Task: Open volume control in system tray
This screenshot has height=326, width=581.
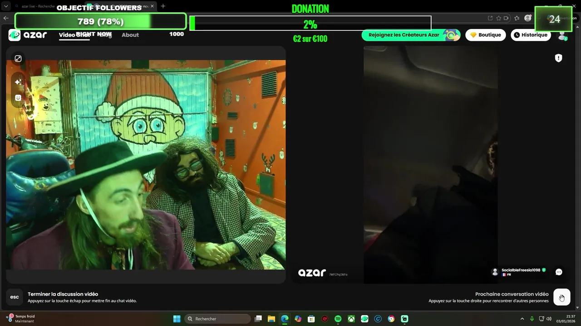Action: point(549,319)
